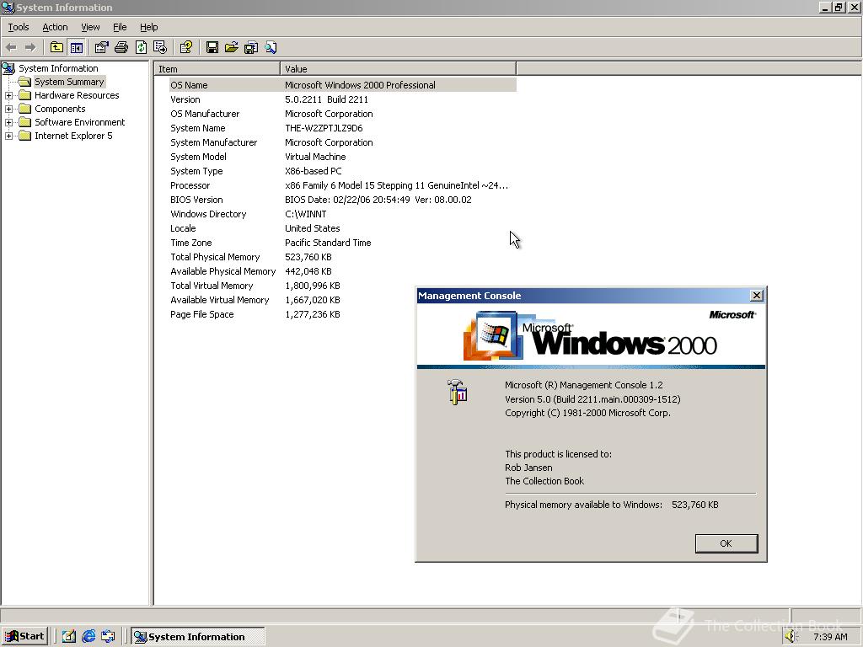Select the System Name row

343,128
